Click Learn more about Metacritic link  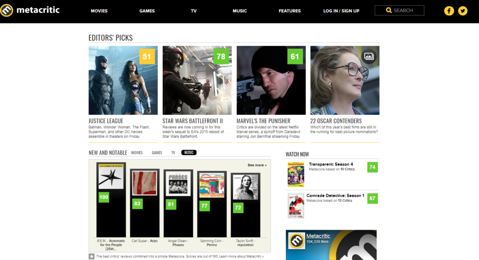coord(241,256)
